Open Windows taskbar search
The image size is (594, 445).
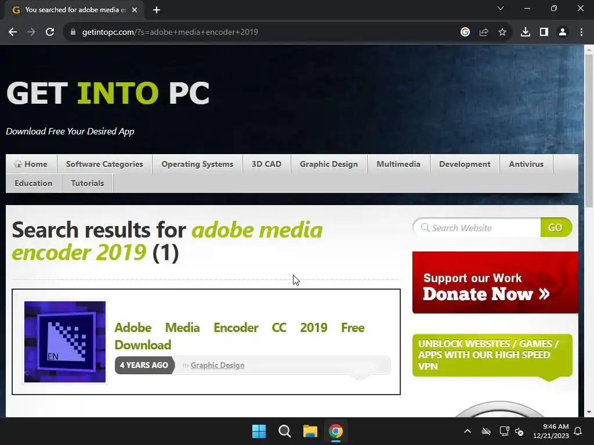coord(284,431)
